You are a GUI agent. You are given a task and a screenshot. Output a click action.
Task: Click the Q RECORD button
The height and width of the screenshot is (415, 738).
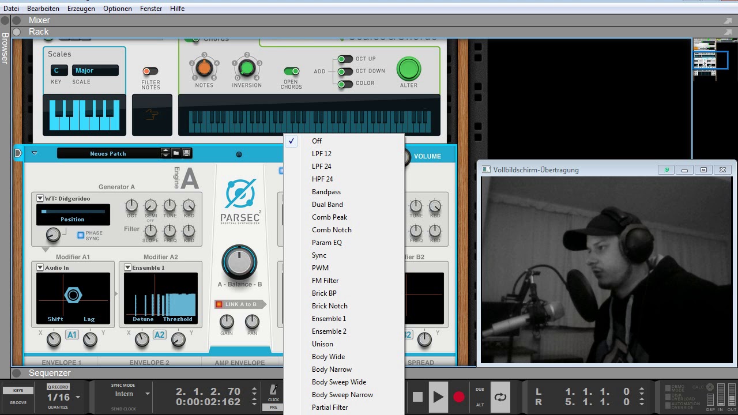tap(58, 387)
